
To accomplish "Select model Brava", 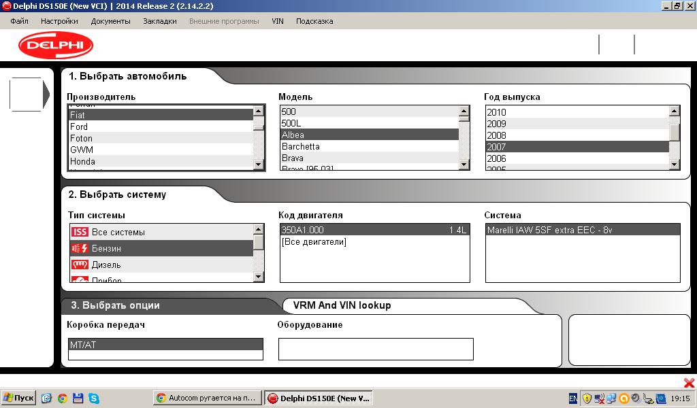I will (370, 158).
